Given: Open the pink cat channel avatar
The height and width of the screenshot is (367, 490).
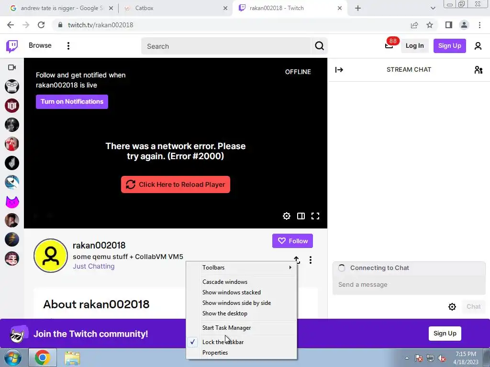Looking at the screenshot, I should tap(12, 201).
